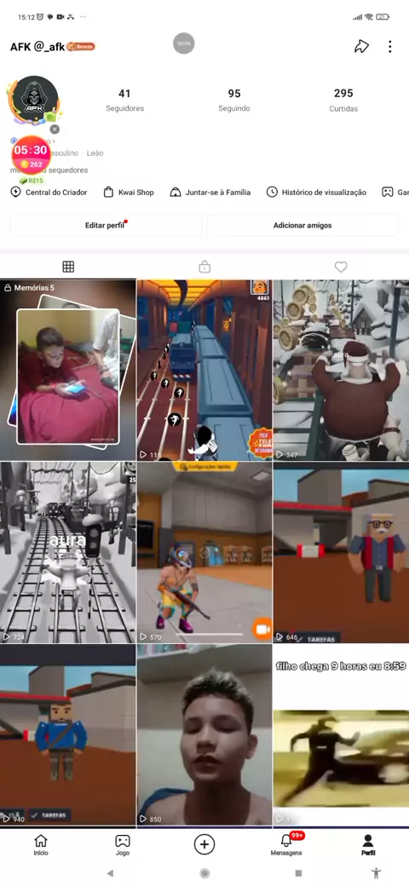The image size is (409, 886).
Task: Switch to the private lock tab
Action: pyautogui.click(x=204, y=267)
